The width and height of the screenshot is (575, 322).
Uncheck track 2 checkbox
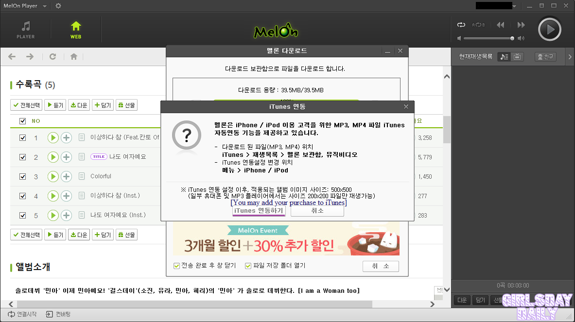pyautogui.click(x=22, y=157)
